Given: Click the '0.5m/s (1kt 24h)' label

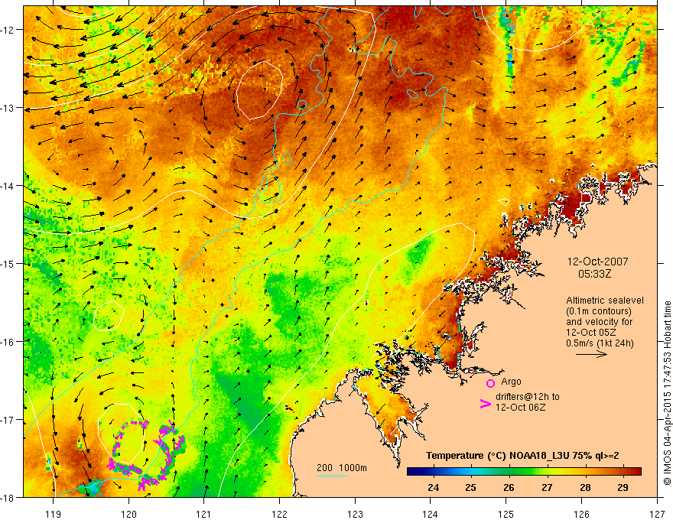Looking at the screenshot, I should 600,343.
